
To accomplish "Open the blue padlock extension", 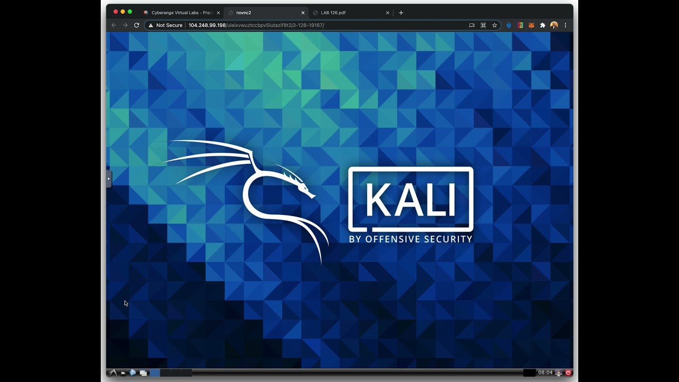I will pos(509,25).
